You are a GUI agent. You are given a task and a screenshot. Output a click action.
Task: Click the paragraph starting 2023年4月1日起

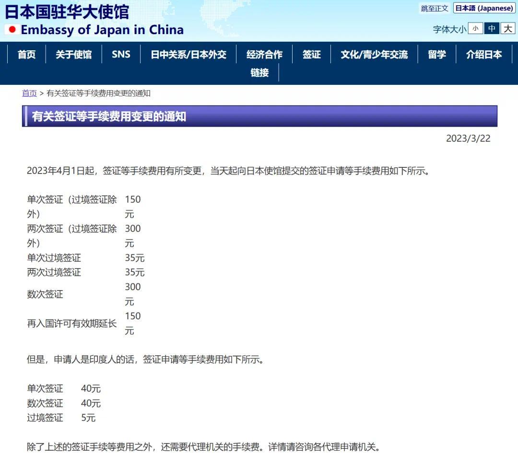[229, 171]
